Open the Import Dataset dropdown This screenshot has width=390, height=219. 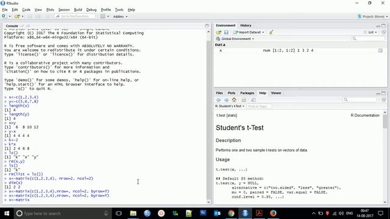(249, 32)
